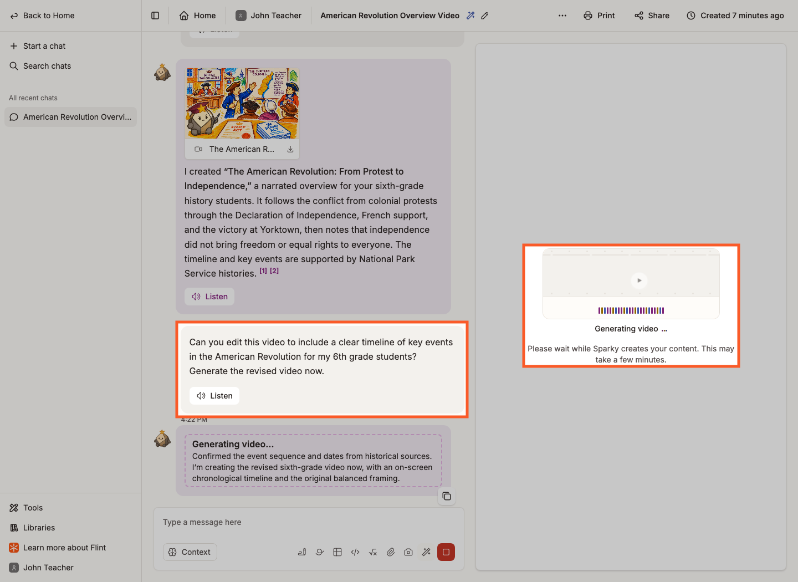Viewport: 798px width, 582px height.
Task: Focus the Type a message here field
Action: click(309, 522)
